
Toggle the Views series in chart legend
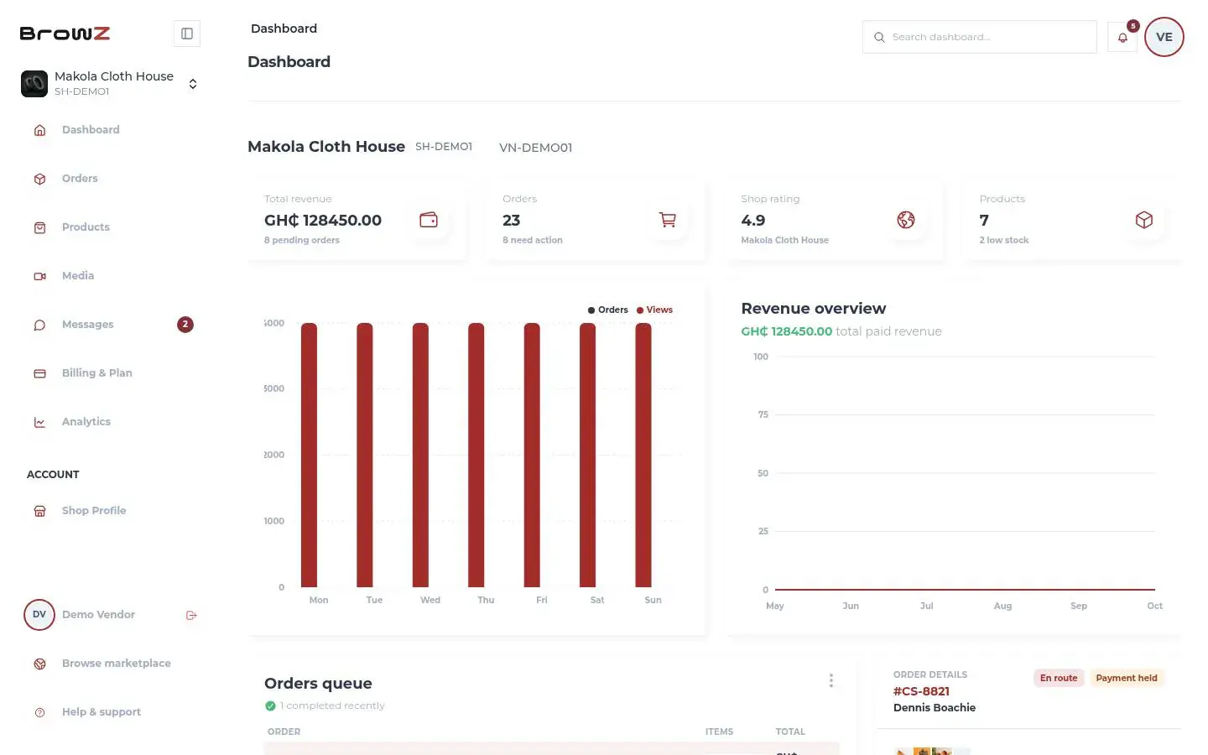(654, 310)
